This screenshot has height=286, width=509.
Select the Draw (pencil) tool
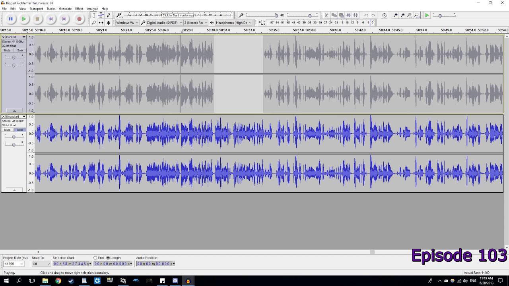pos(108,15)
